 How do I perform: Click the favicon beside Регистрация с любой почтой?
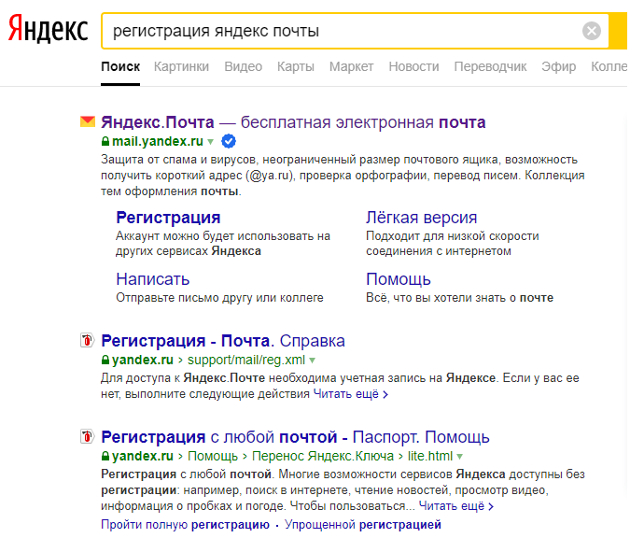click(x=87, y=436)
